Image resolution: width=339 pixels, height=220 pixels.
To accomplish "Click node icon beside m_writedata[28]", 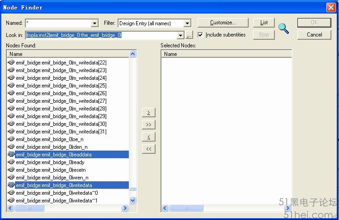I will 11,109.
